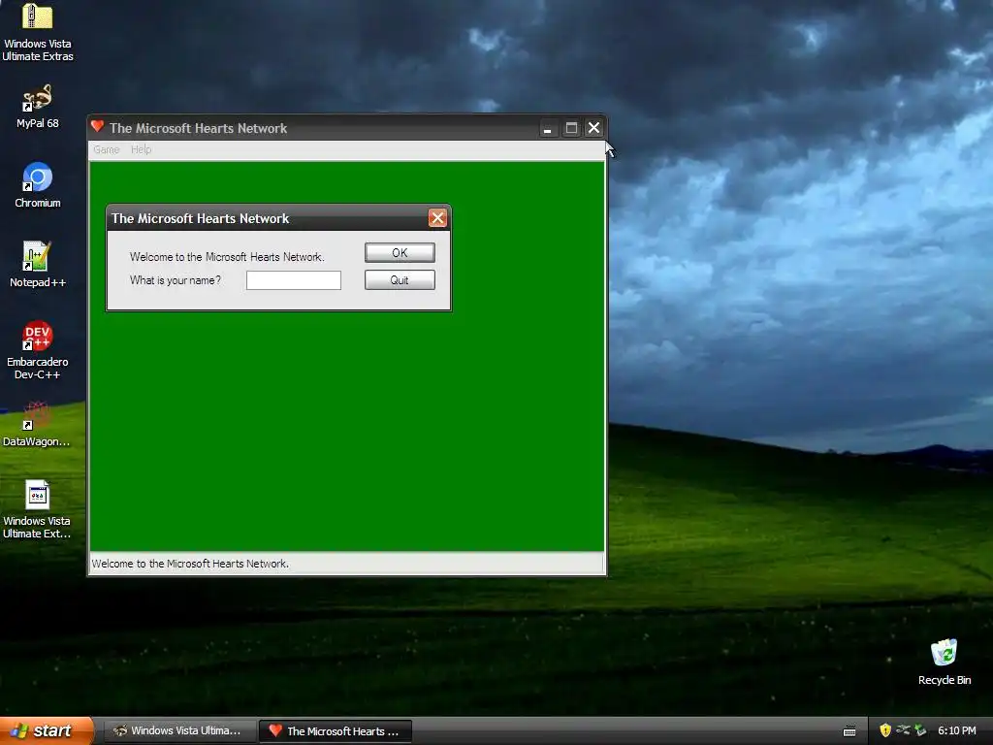Click the security shield tray icon

pyautogui.click(x=884, y=730)
